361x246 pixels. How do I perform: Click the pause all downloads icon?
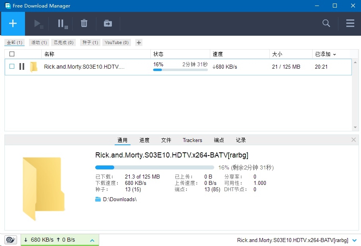point(61,23)
